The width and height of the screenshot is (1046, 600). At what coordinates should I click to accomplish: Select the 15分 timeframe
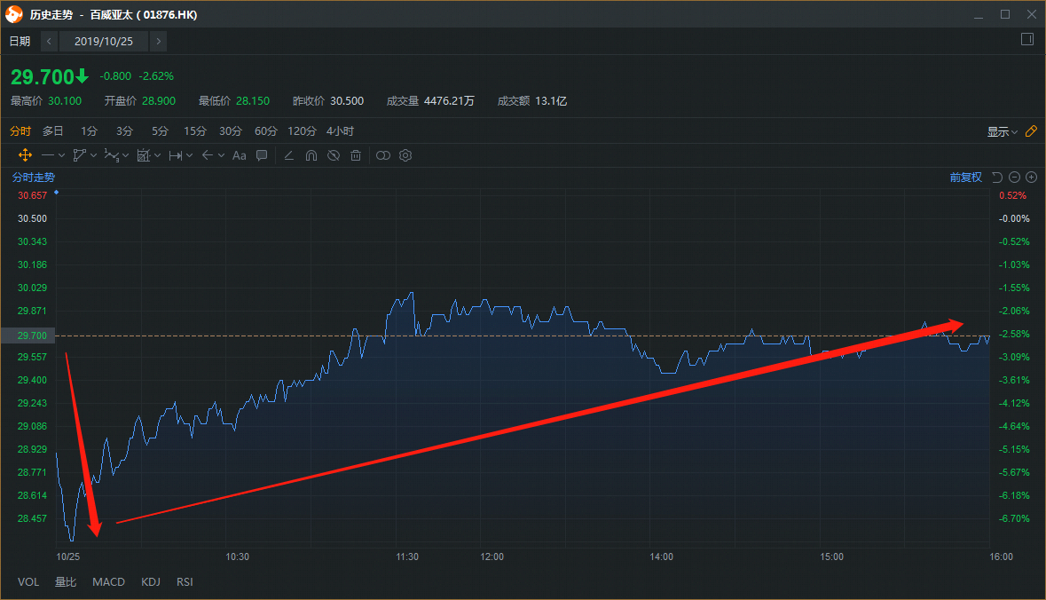click(x=195, y=130)
